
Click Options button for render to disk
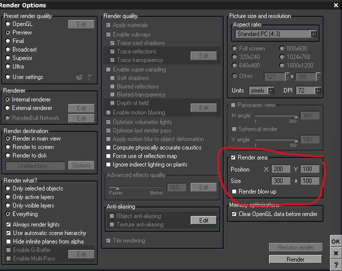(x=81, y=165)
